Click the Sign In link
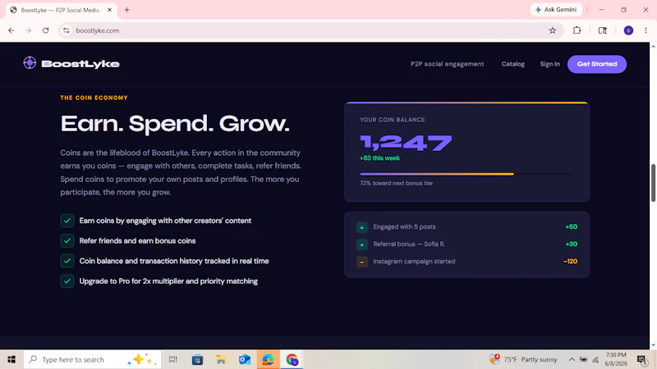The height and width of the screenshot is (369, 657). pyautogui.click(x=549, y=64)
